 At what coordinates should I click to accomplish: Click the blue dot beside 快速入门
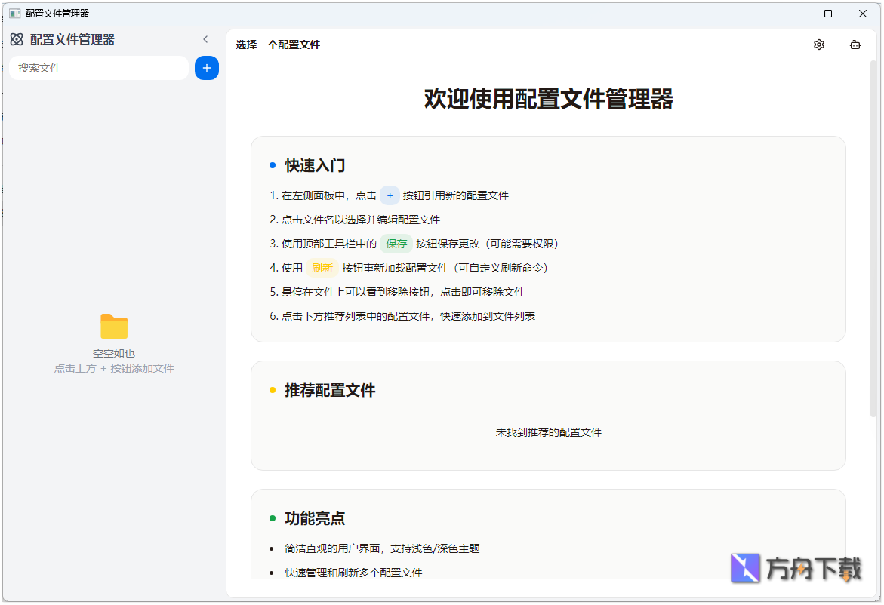tap(273, 165)
